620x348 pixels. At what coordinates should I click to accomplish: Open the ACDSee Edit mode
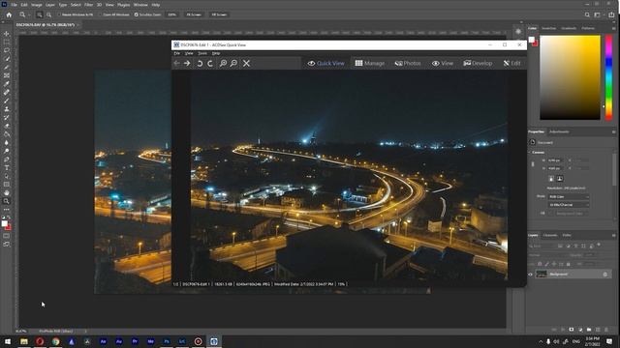tap(512, 63)
